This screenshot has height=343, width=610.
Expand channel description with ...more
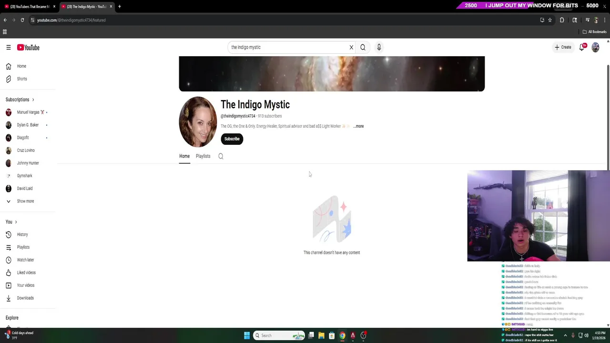(x=358, y=126)
